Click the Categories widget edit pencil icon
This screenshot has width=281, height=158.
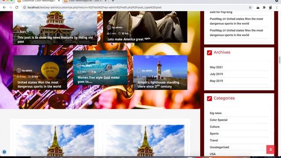209,98
